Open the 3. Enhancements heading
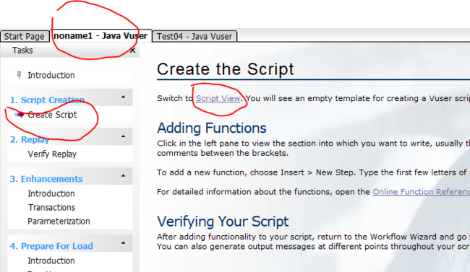The image size is (470, 272). tap(46, 179)
